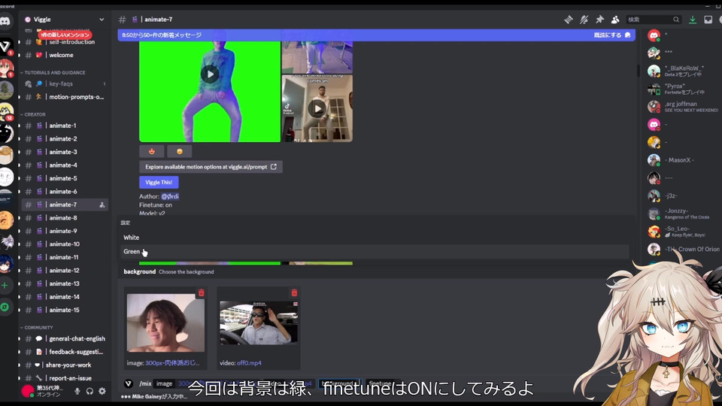
Task: Click the Viggle This! button
Action: [159, 182]
